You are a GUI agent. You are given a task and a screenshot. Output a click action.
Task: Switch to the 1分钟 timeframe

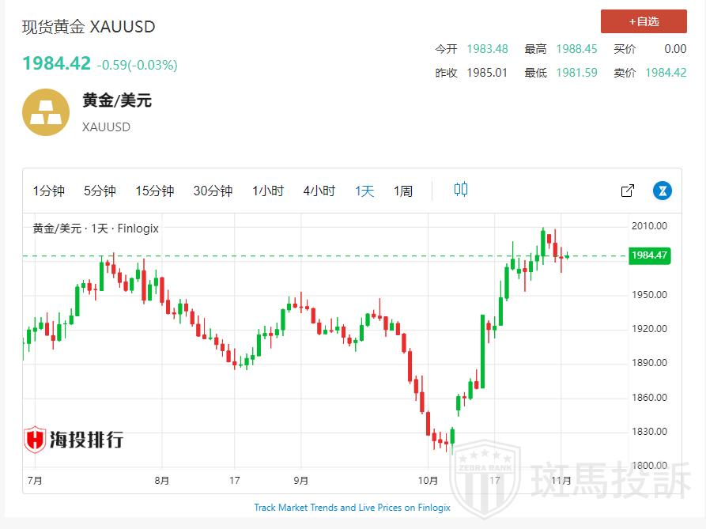tap(49, 191)
